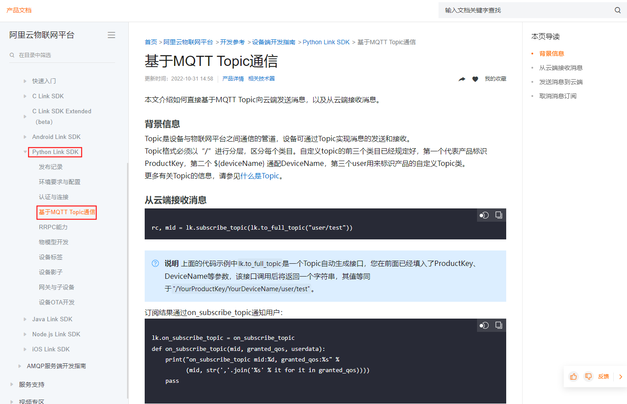Open 发布记录 in the sidebar
This screenshot has height=404, width=627.
[x=51, y=167]
